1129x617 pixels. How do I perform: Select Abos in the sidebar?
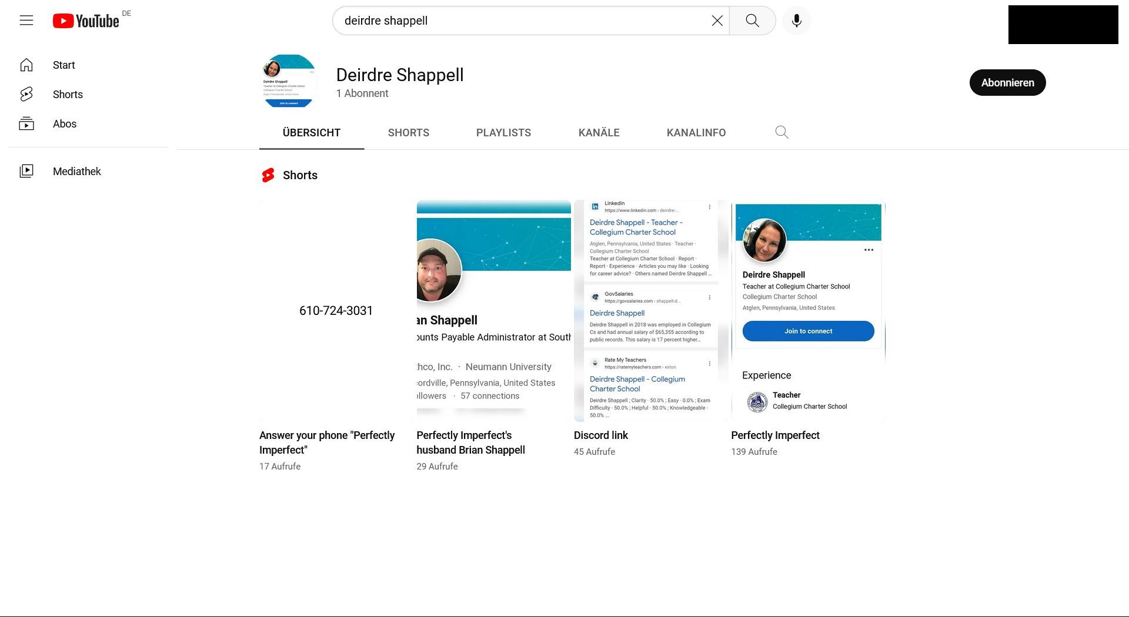[x=65, y=124]
